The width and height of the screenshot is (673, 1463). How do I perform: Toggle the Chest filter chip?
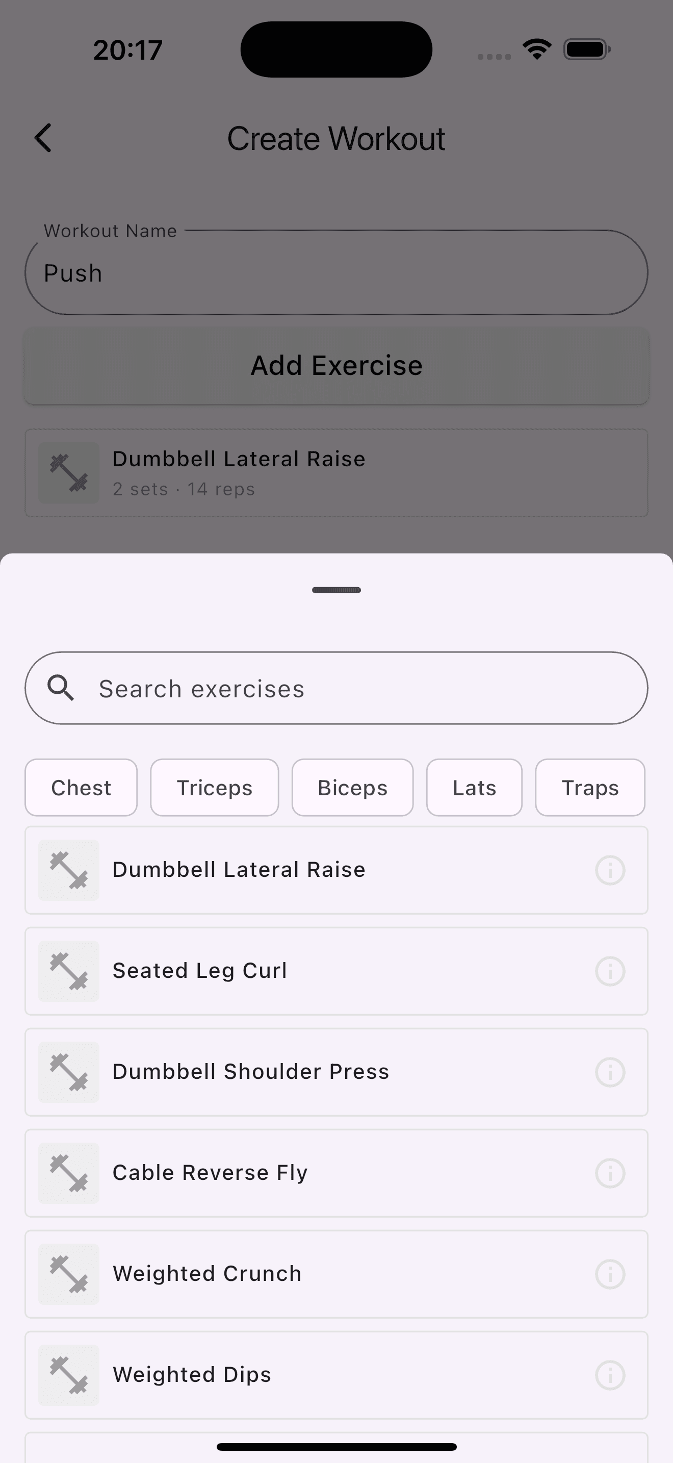click(x=81, y=788)
